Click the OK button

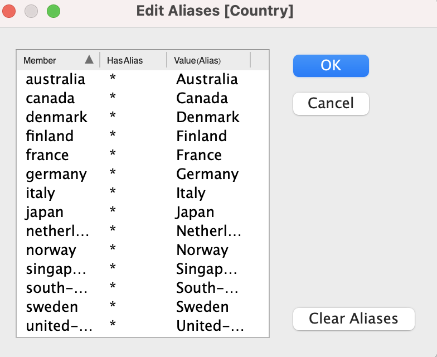pos(331,66)
